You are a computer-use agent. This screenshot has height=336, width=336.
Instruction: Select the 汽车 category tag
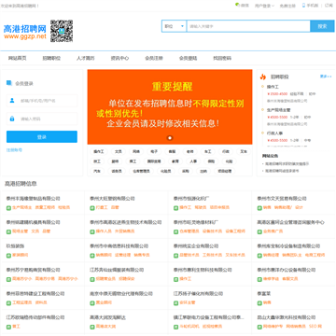pyautogui.click(x=97, y=171)
